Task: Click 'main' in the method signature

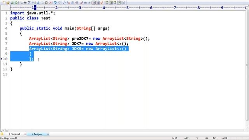Action: 69,28
